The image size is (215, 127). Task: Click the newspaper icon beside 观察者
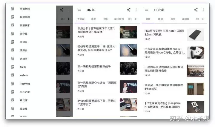click(13, 50)
